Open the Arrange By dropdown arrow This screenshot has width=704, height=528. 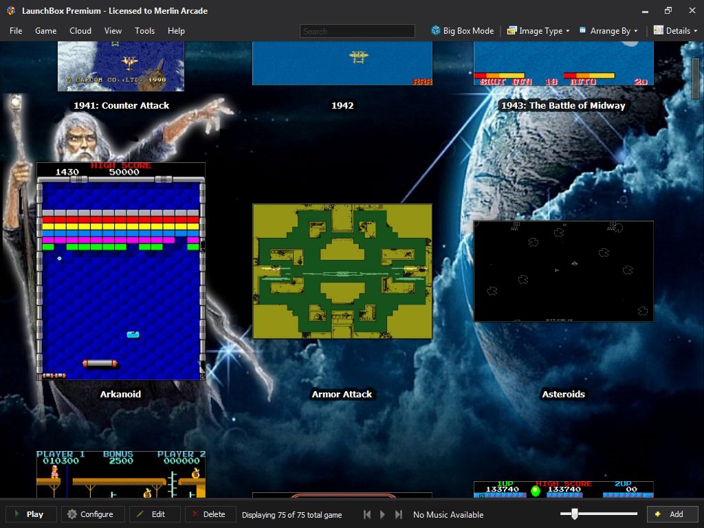click(636, 31)
